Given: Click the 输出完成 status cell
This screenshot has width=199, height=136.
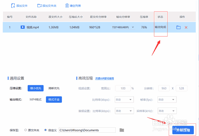Looking at the screenshot, I should click(x=161, y=27).
